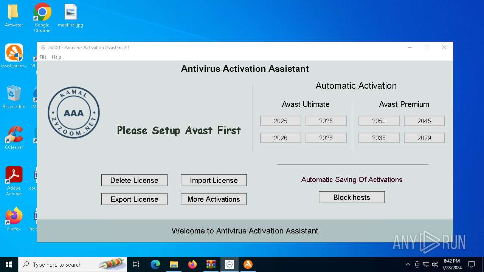Click the welcome status bar message

[x=245, y=231]
